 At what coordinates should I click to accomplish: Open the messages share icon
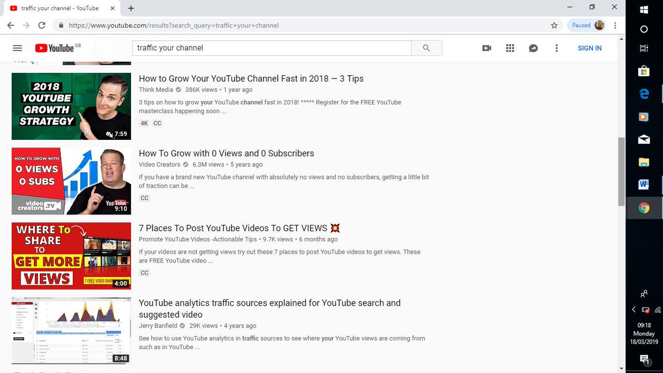533,48
